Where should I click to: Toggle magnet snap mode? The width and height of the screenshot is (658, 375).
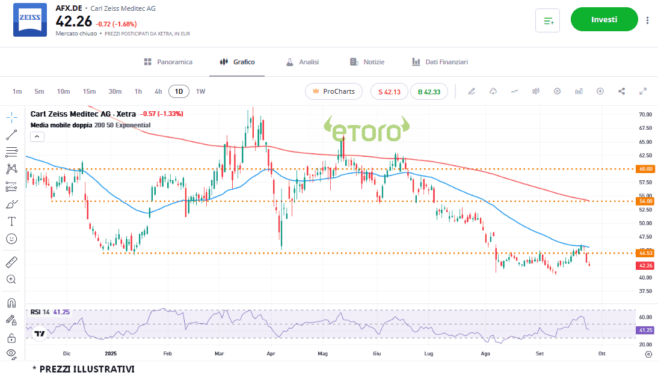coord(11,302)
